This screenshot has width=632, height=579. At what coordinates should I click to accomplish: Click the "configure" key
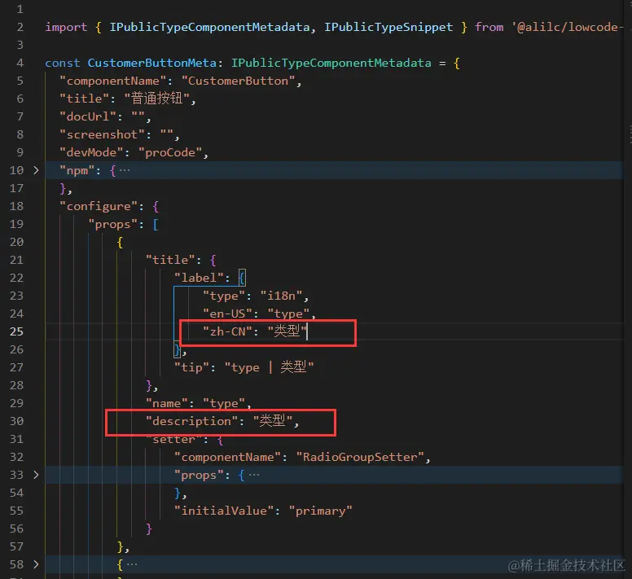[99, 206]
